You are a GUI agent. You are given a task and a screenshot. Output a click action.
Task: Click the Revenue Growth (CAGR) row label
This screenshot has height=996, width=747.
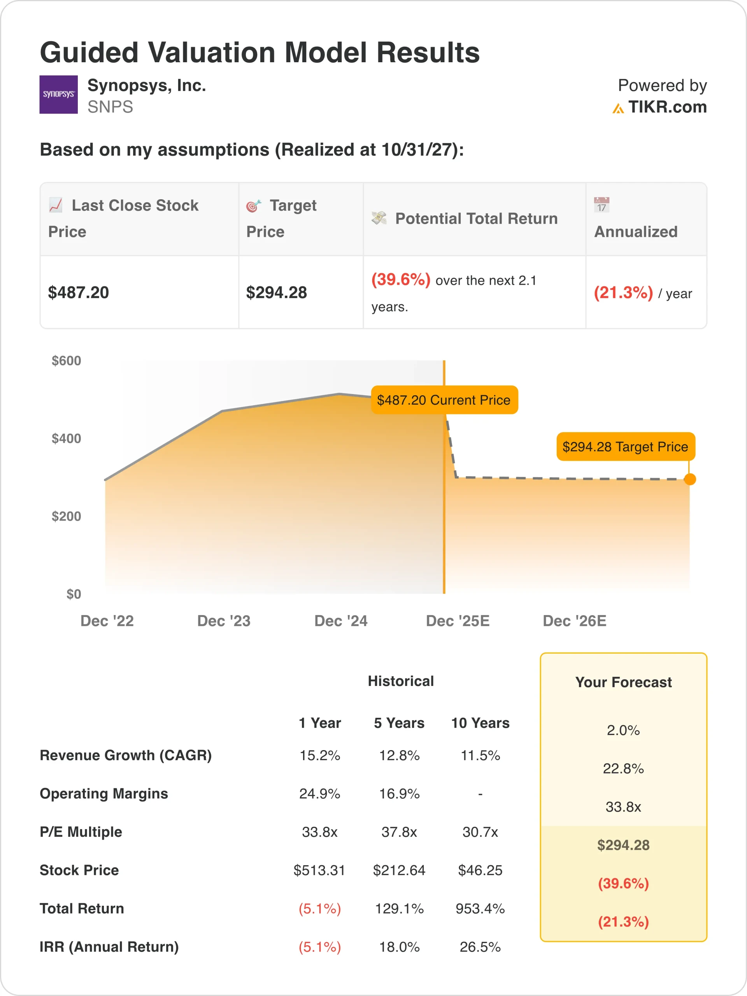click(x=126, y=755)
